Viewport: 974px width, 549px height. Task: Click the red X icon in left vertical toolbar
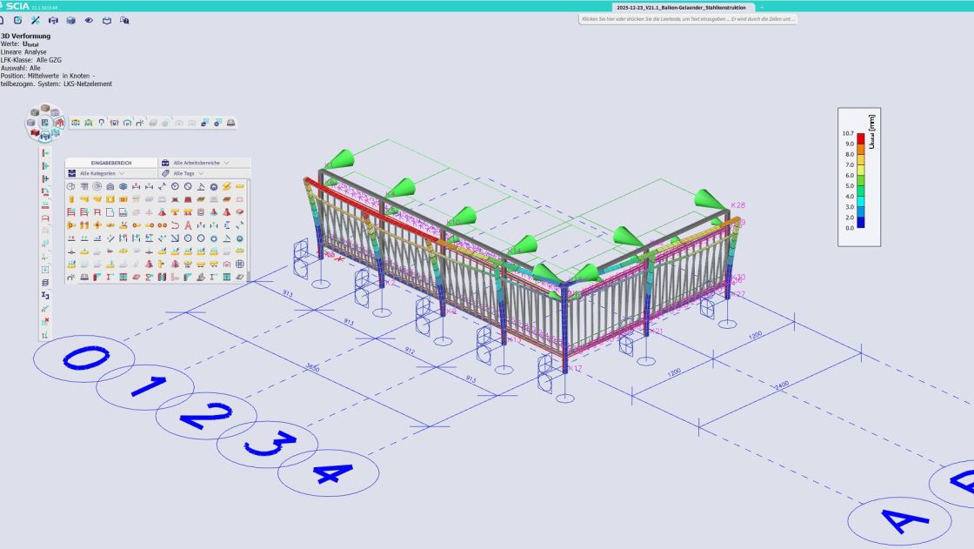coord(45,320)
